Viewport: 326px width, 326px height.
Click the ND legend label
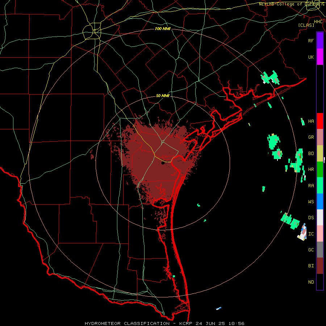pos(311,282)
